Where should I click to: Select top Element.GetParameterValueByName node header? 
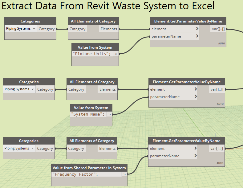(188, 21)
